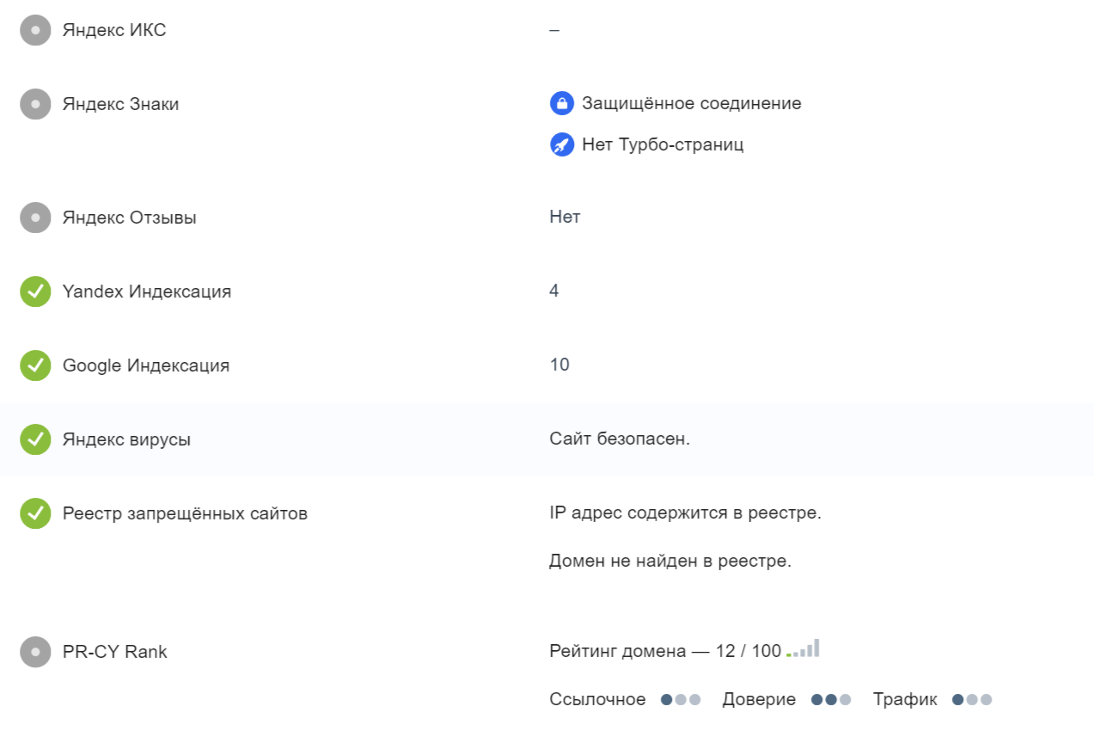This screenshot has width=1094, height=731.
Task: Click the Трафик rating dots indicator
Action: point(972,700)
